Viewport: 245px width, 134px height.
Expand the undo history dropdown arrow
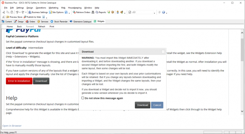(x=20, y=13)
